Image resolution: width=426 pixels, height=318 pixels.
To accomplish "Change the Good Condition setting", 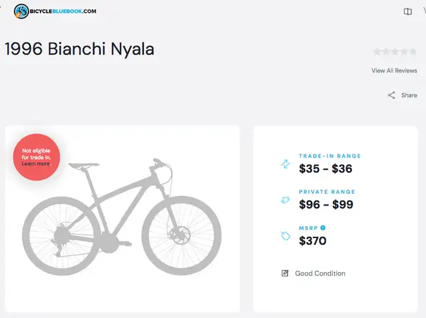I will [x=320, y=273].
